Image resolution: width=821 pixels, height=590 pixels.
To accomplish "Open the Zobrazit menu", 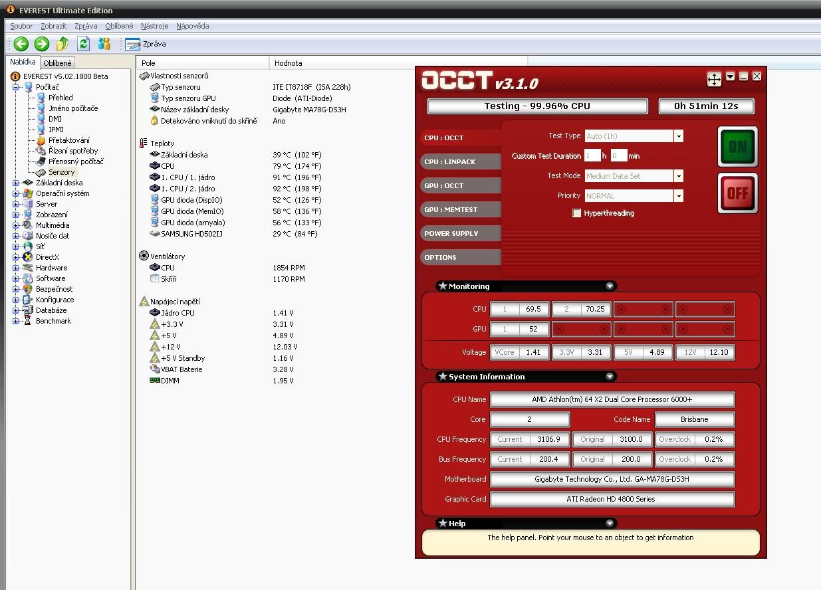I will click(53, 26).
